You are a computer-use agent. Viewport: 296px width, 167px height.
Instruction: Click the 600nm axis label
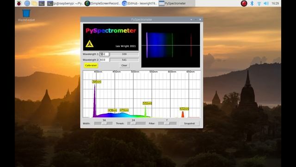[172, 72]
